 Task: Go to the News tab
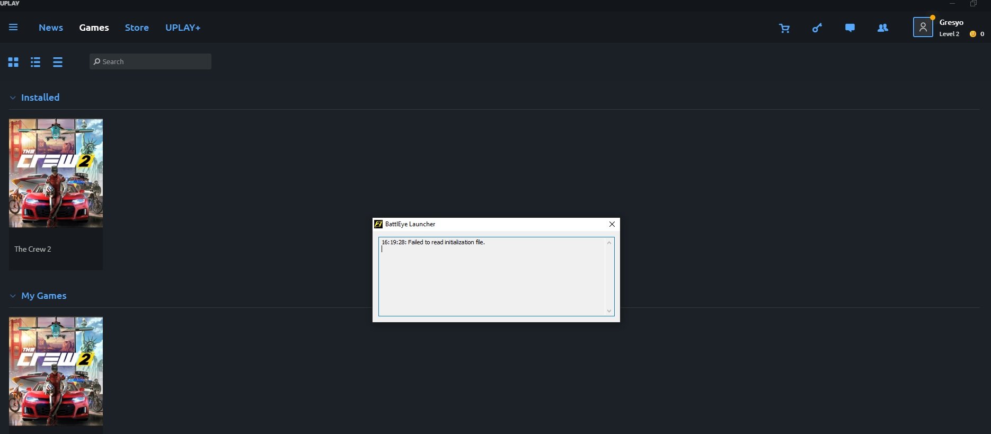51,28
